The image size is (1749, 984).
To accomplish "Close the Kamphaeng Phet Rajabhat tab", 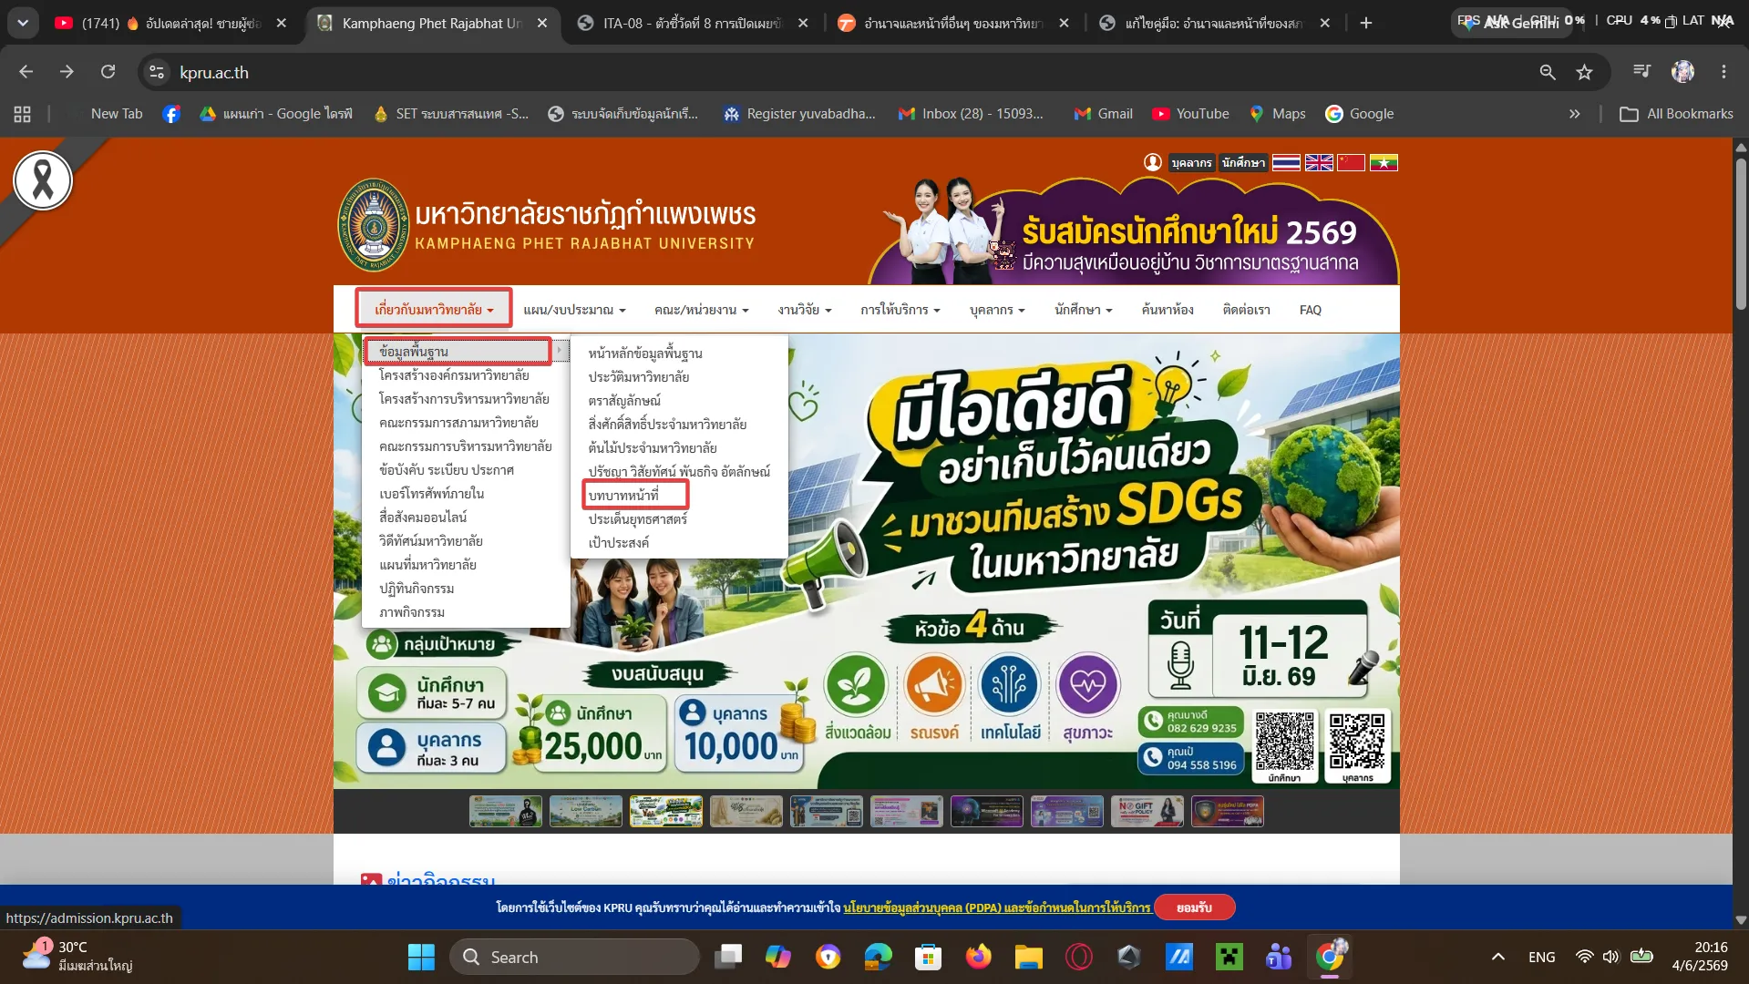I will click(542, 23).
